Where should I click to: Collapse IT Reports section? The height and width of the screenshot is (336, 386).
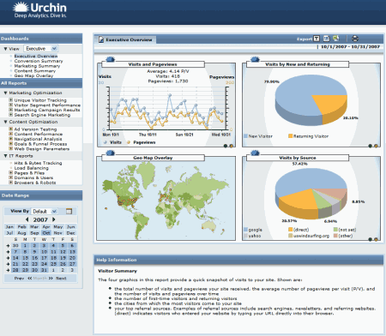tap(5, 156)
